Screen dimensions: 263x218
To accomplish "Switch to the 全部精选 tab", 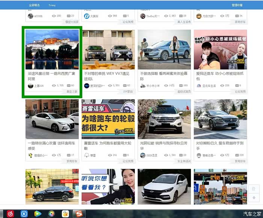I will point(34,5).
